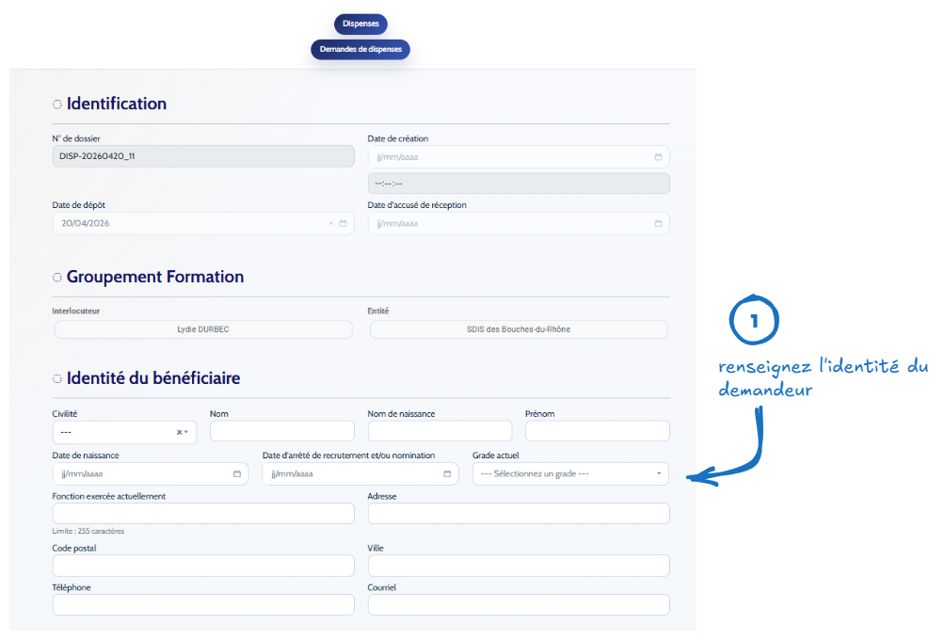The height and width of the screenshot is (640, 945).
Task: Select the Prénom text field
Action: pyautogui.click(x=597, y=431)
